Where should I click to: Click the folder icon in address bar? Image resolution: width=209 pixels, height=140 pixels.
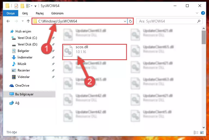point(35,21)
